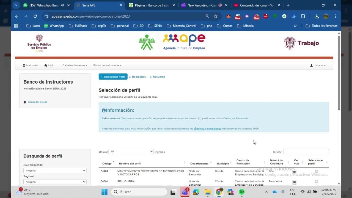The height and width of the screenshot is (198, 352).
Task: Open the Usuario account dropdown
Action: click(x=318, y=65)
